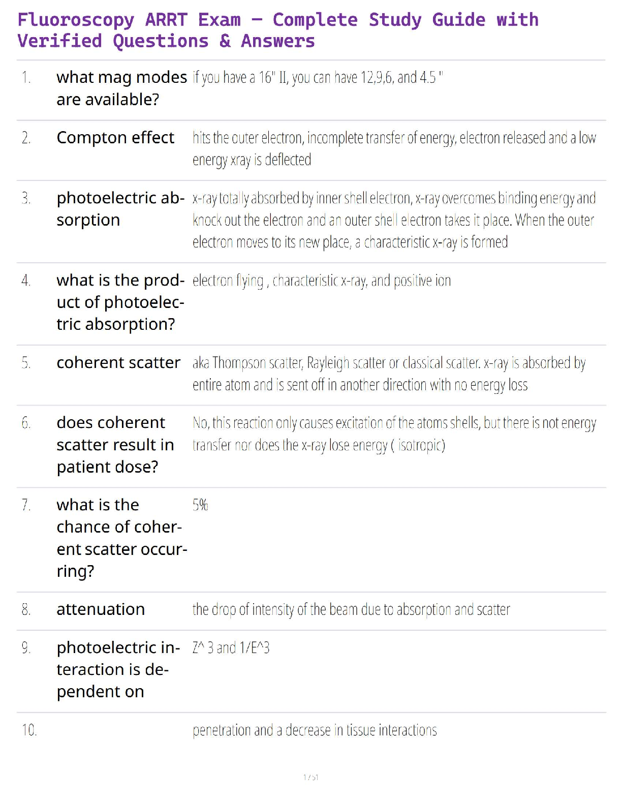Select the "coherent scatter" term in row 5

click(118, 362)
